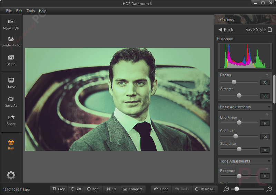Open the File menu

pyautogui.click(x=9, y=11)
